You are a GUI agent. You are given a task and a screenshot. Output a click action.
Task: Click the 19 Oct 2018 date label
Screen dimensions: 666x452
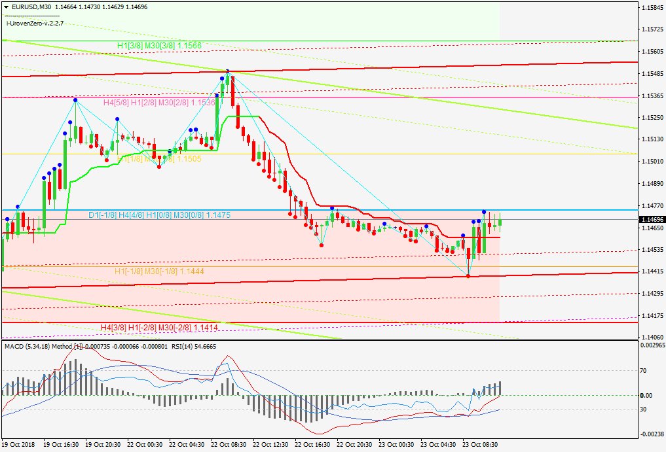pos(18,445)
